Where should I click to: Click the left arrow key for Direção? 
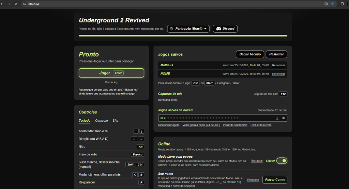click(134, 139)
